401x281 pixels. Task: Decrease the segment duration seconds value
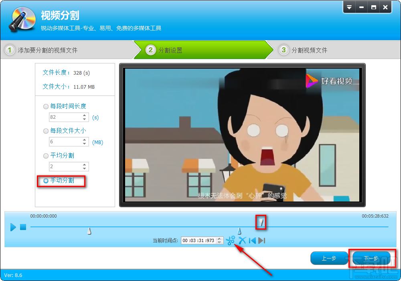coord(84,119)
